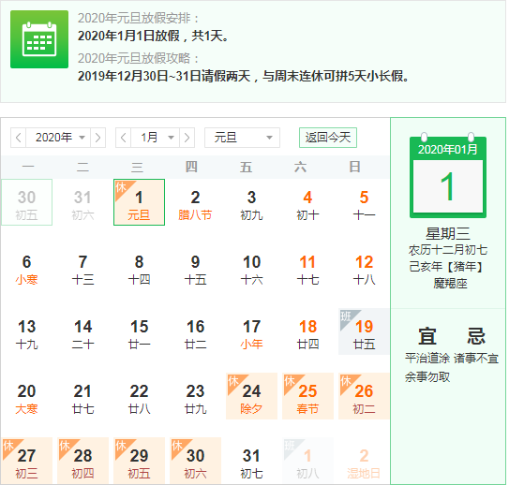Go to previous year arrow
The height and width of the screenshot is (485, 509).
click(19, 138)
